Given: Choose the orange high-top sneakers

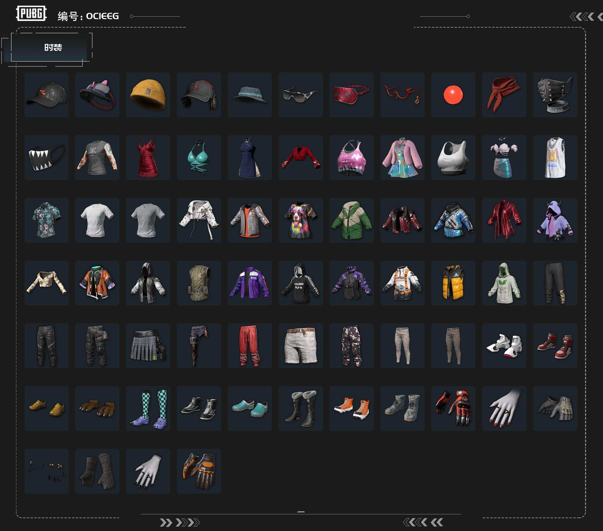Looking at the screenshot, I should tap(351, 408).
